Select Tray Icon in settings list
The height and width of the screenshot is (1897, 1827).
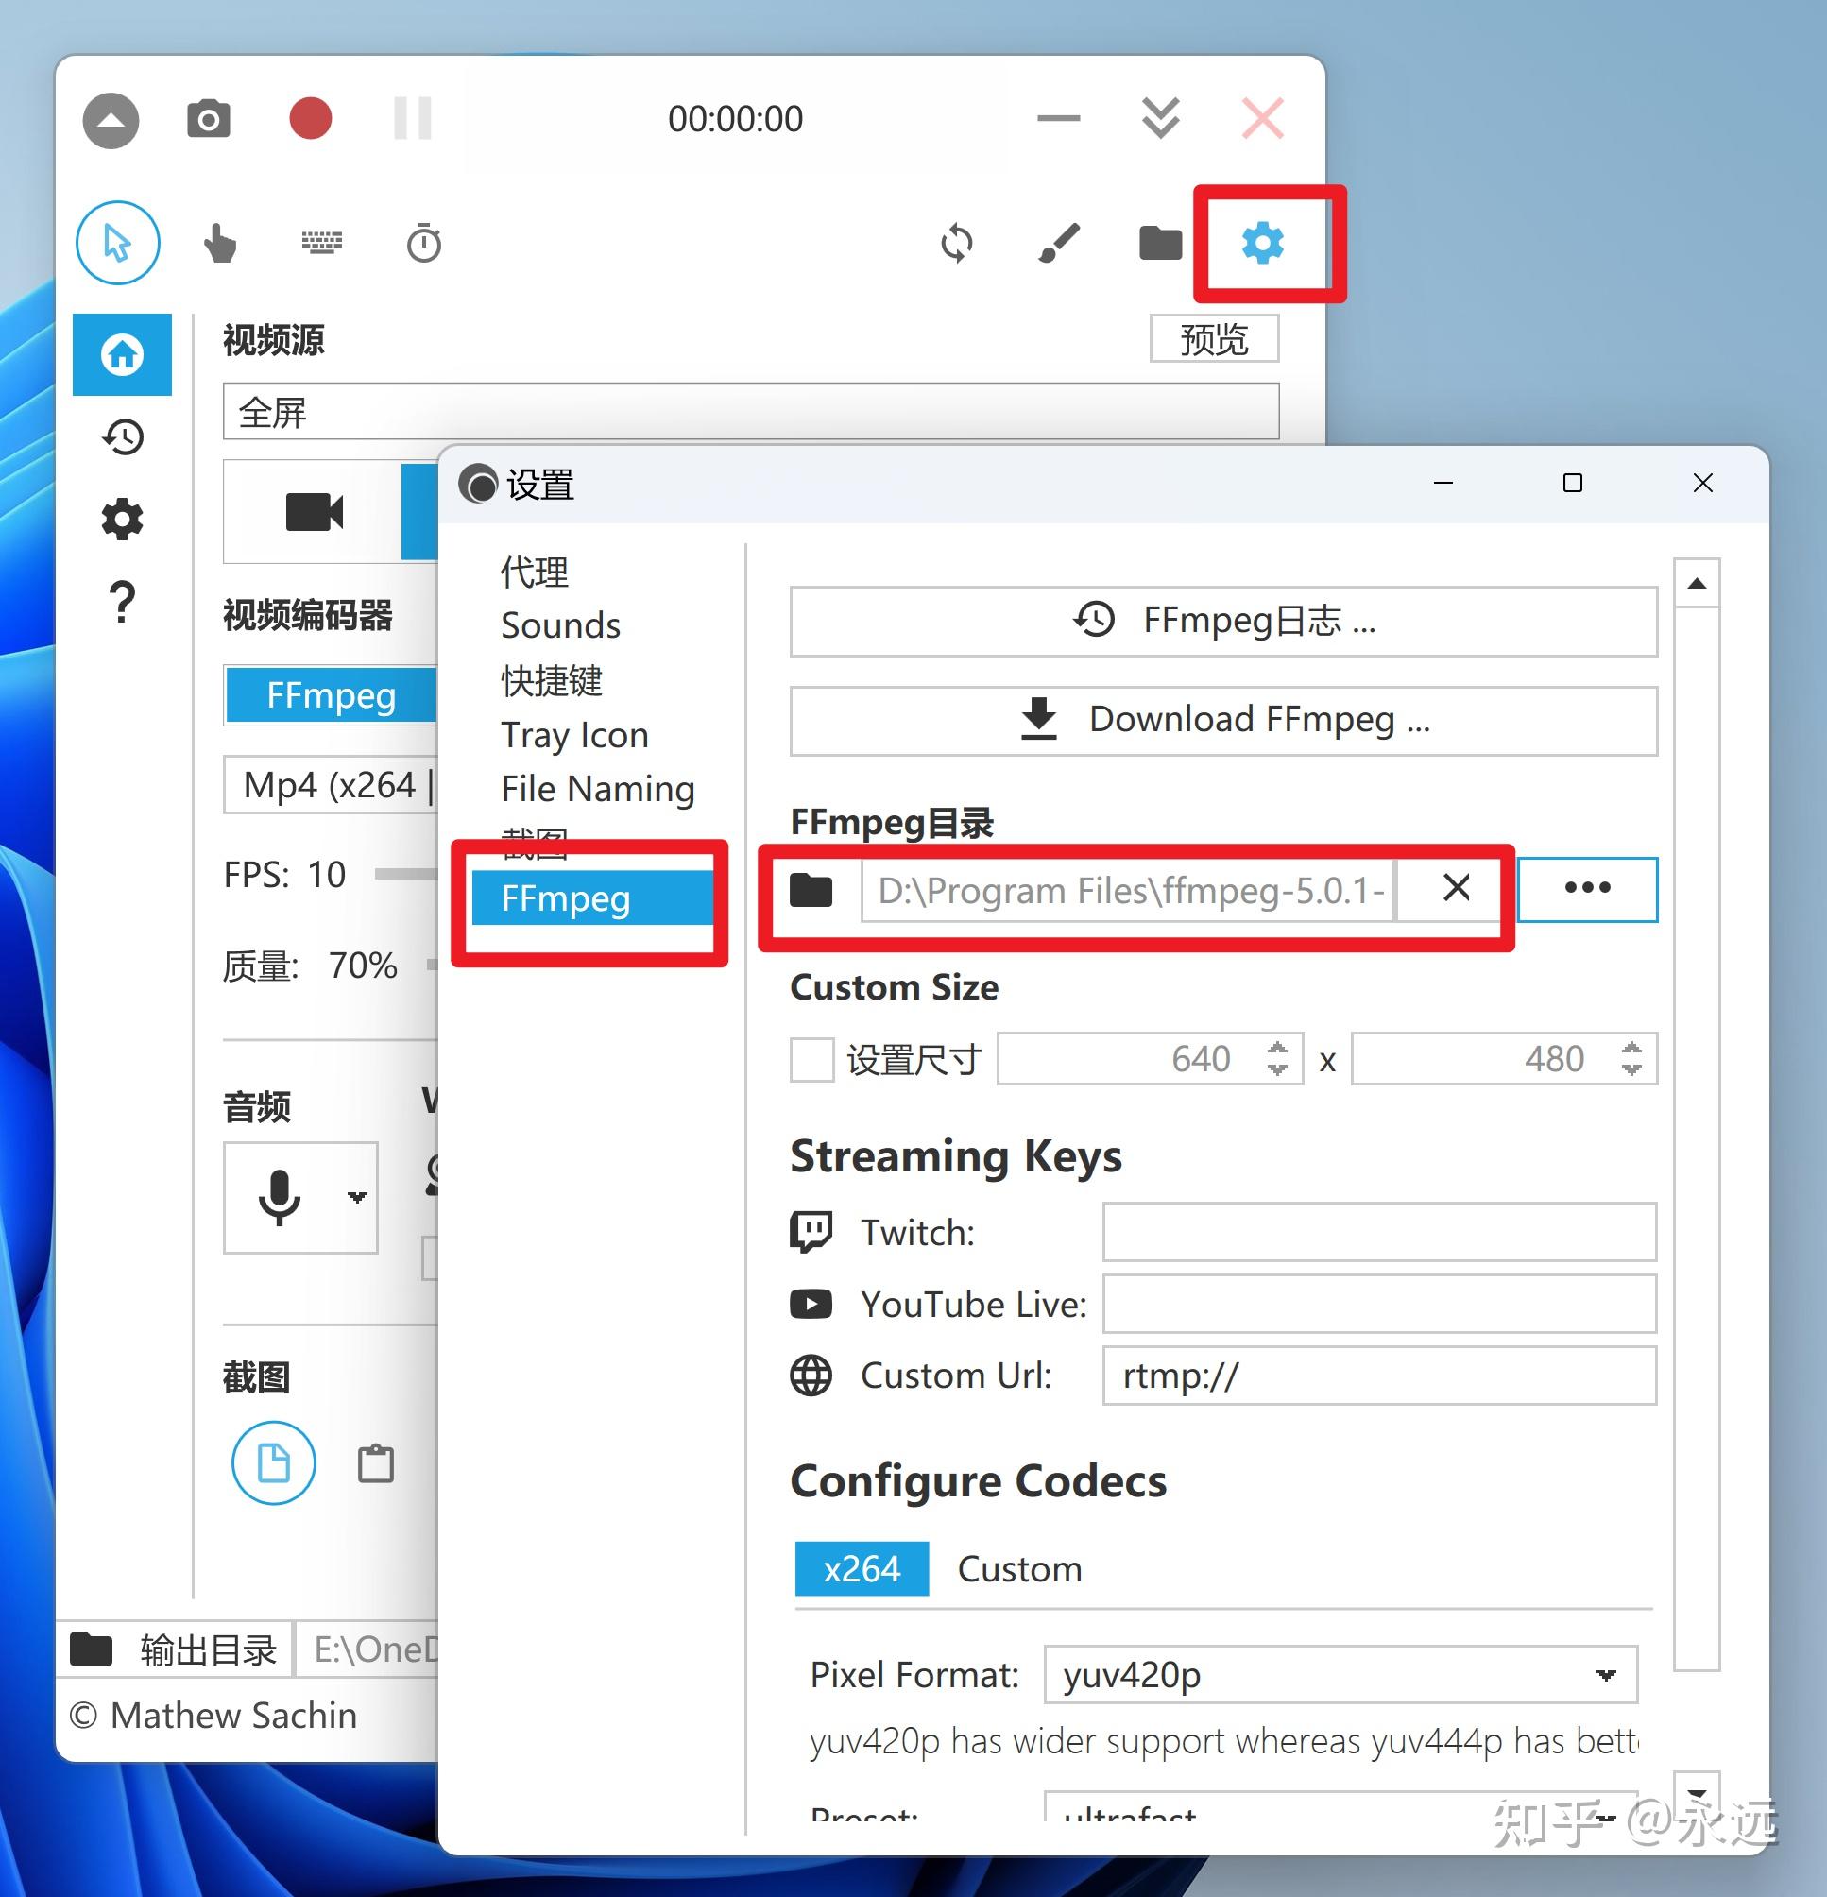click(574, 735)
